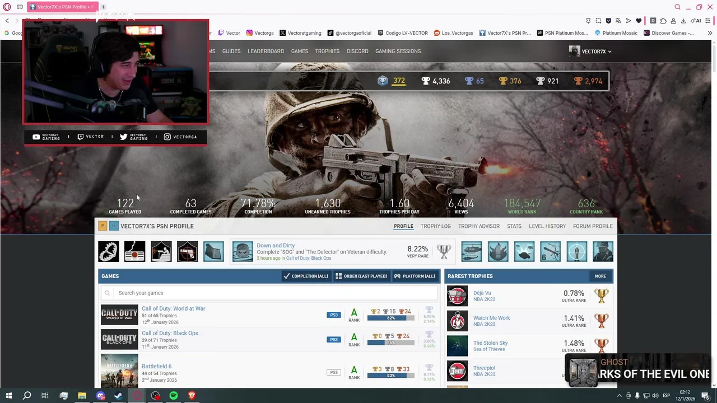This screenshot has width=717, height=403.
Task: Click the MORE button in Rarest Trophies
Action: [600, 276]
